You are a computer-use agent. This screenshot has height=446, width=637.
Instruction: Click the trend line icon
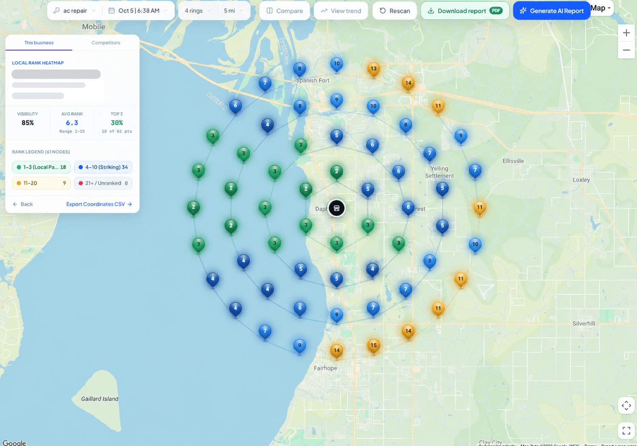(324, 11)
